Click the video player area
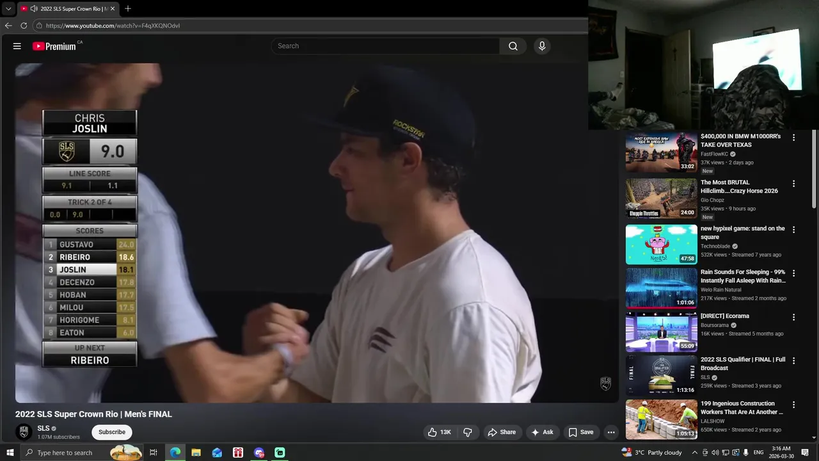 click(317, 233)
